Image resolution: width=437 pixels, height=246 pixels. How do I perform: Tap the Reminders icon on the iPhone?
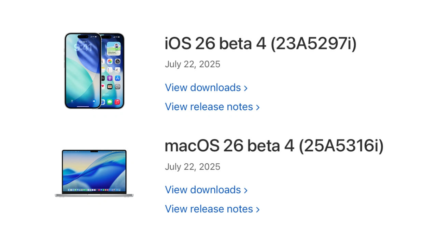(x=110, y=70)
